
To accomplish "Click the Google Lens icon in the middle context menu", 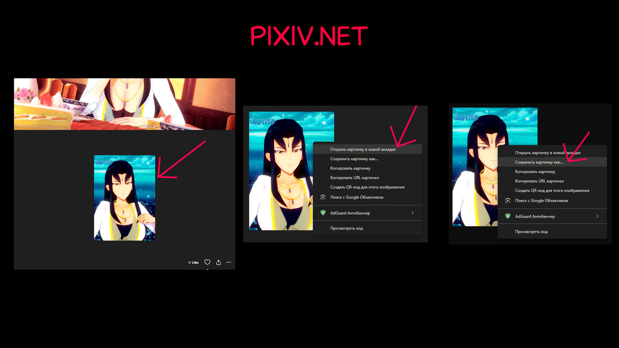I will pyautogui.click(x=323, y=197).
